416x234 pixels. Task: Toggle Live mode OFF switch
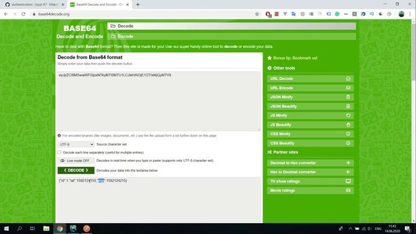click(x=76, y=161)
